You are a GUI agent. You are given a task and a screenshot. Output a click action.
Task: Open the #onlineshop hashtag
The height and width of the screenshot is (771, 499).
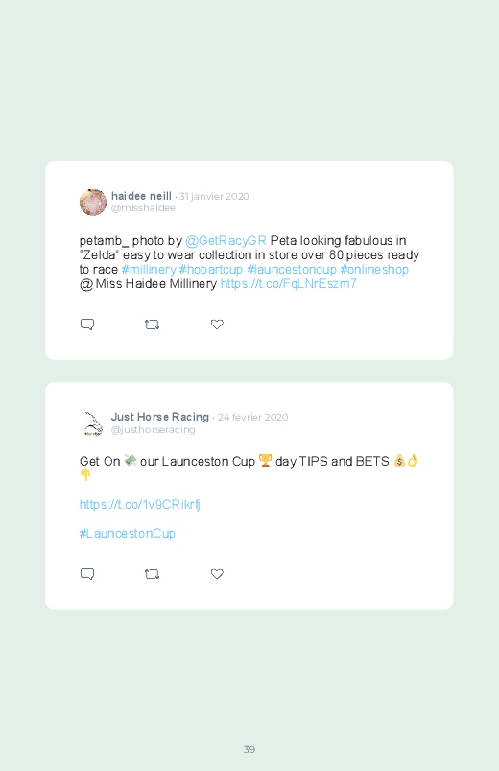(x=374, y=270)
